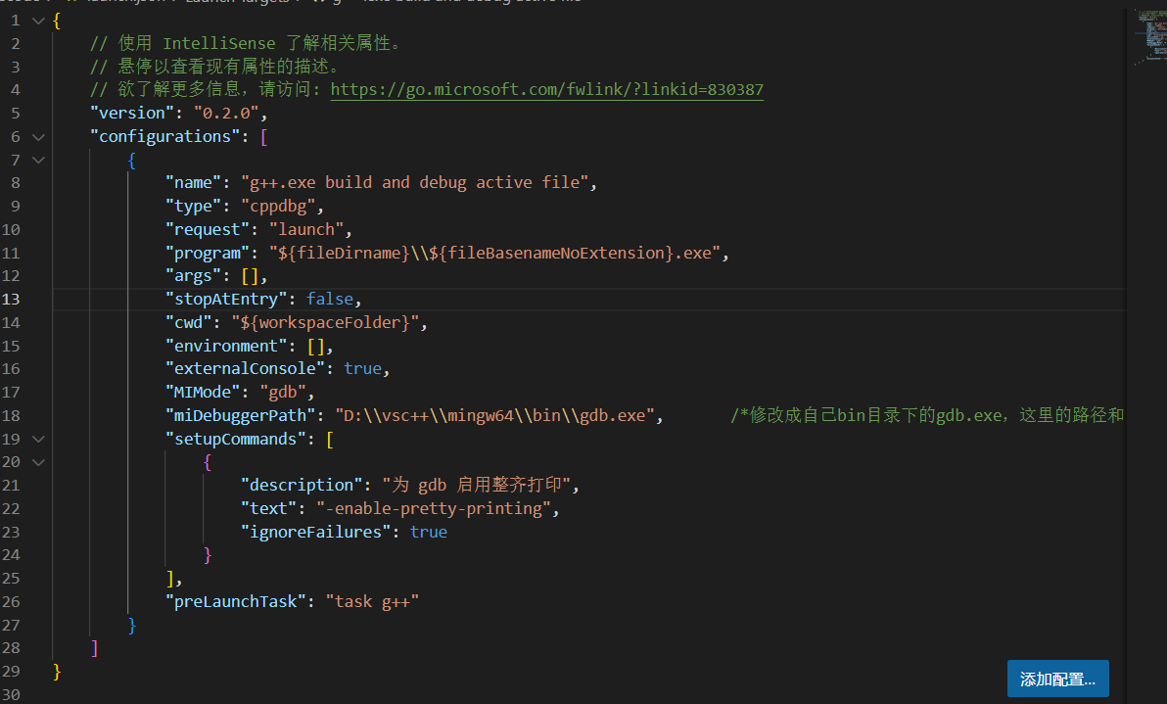Image resolution: width=1167 pixels, height=704 pixels.
Task: Click the "cppdbg" type value
Action: coord(278,207)
